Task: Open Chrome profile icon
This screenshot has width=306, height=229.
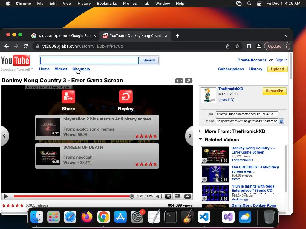Action: pos(258,46)
